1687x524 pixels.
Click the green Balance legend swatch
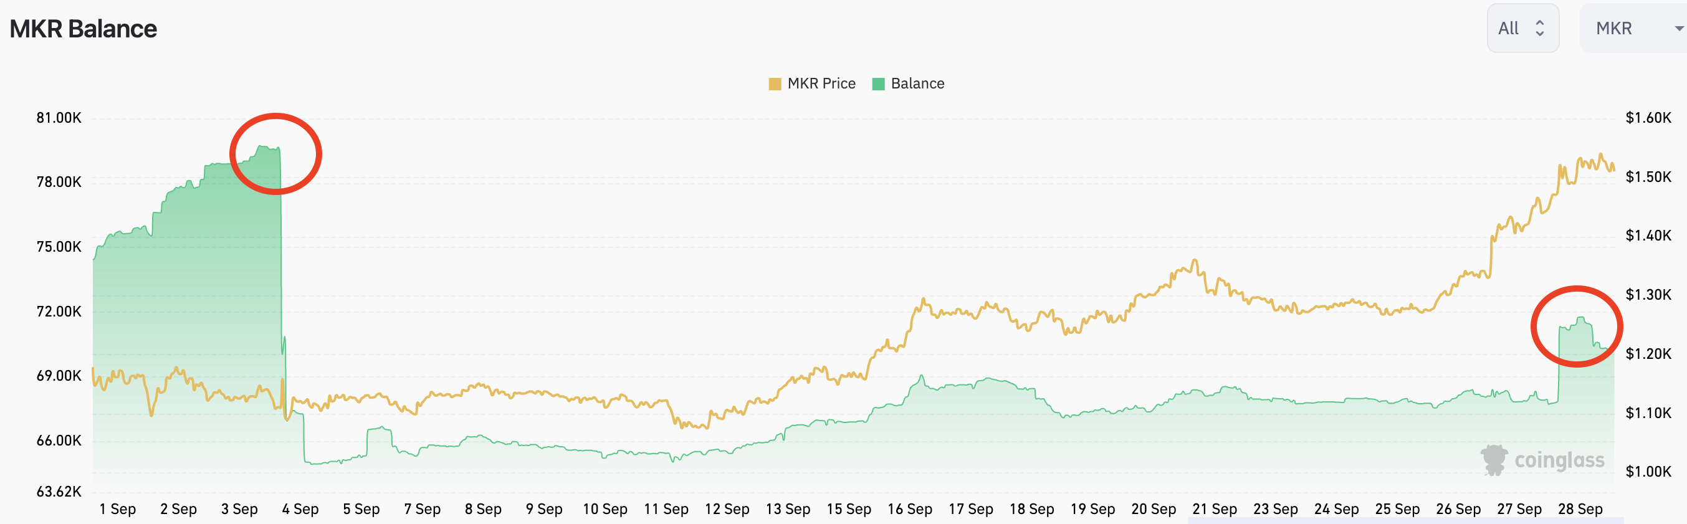[878, 84]
